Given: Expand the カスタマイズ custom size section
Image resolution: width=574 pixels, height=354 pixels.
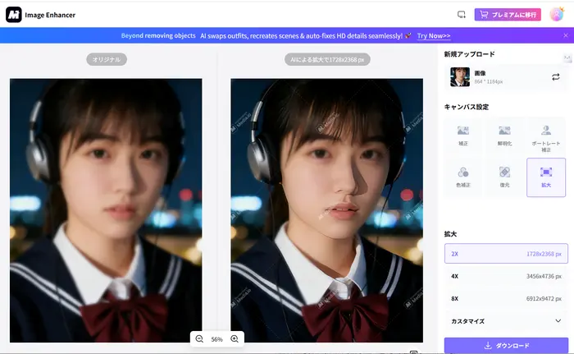Looking at the screenshot, I should tap(506, 321).
